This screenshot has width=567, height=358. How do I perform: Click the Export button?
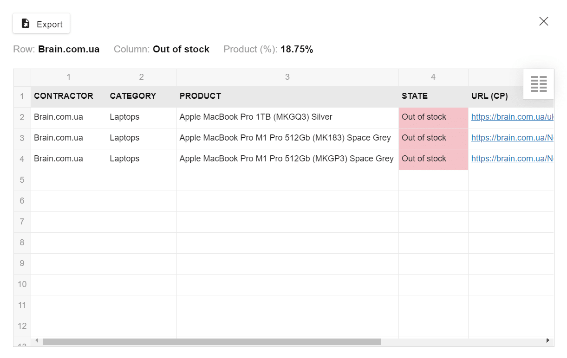(x=41, y=24)
